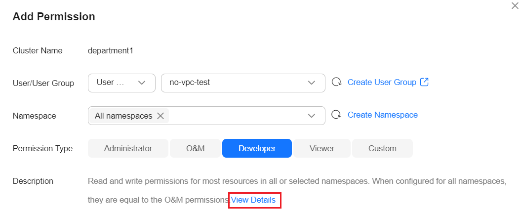This screenshot has height=214, width=521.
Task: Remove the All namespaces tag
Action: point(160,116)
